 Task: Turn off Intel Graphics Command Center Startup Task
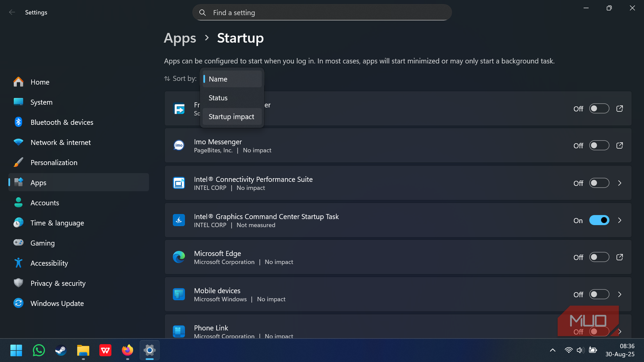[599, 220]
